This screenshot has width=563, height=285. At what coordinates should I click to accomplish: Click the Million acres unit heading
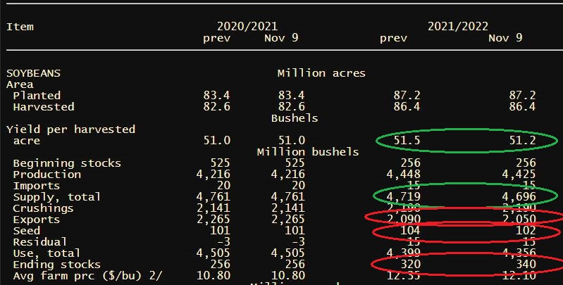point(321,73)
